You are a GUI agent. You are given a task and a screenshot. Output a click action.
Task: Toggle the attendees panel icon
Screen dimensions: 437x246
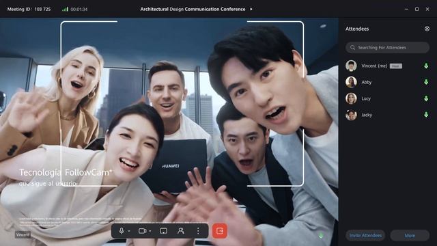181,231
